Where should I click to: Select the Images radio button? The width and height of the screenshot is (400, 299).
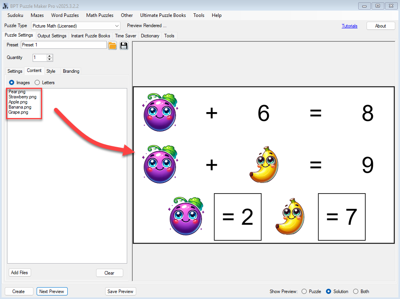point(11,83)
